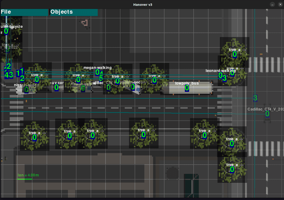Select the tree_a marker left of lowpoly_bus
This screenshot has width=284, height=200.
(x=154, y=80)
